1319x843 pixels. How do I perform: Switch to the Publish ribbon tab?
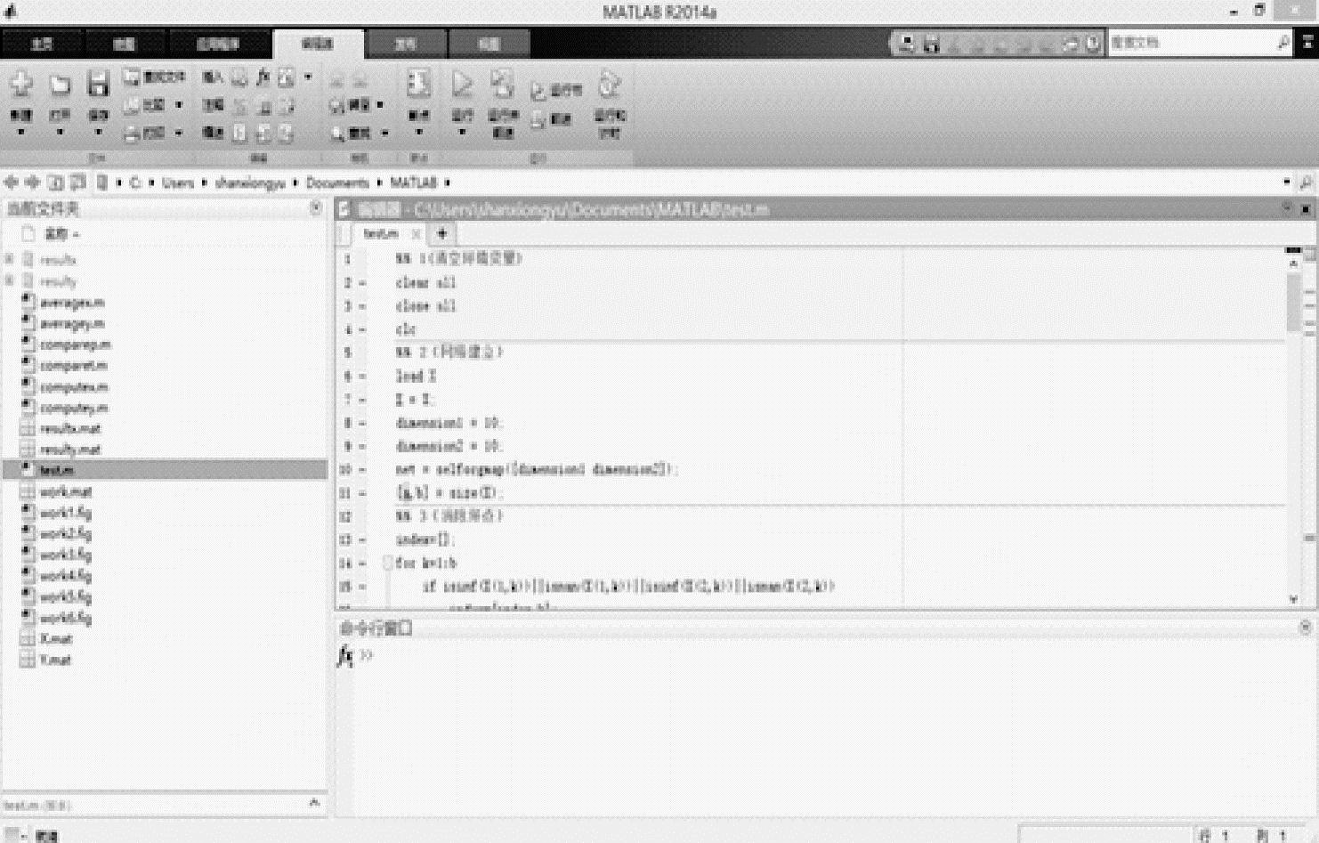[x=406, y=44]
